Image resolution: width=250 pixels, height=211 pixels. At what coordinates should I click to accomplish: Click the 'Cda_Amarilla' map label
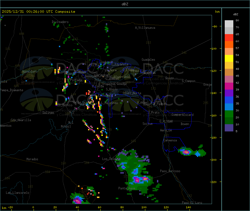pos(21,120)
